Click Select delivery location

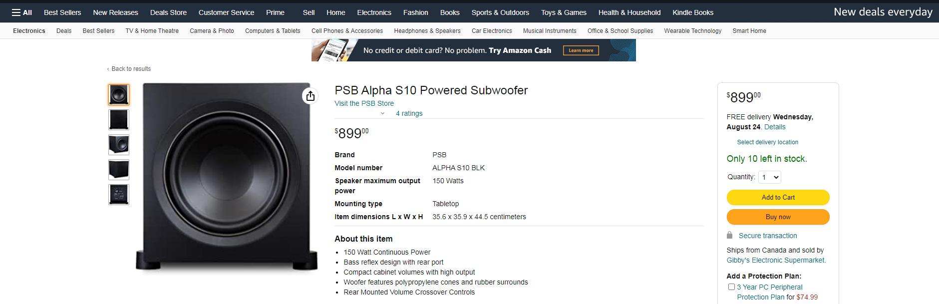click(767, 142)
